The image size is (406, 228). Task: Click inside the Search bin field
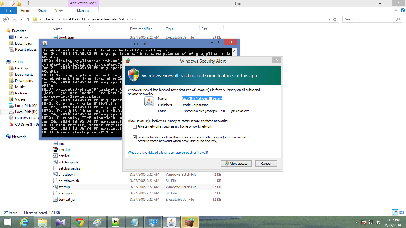tap(369, 19)
